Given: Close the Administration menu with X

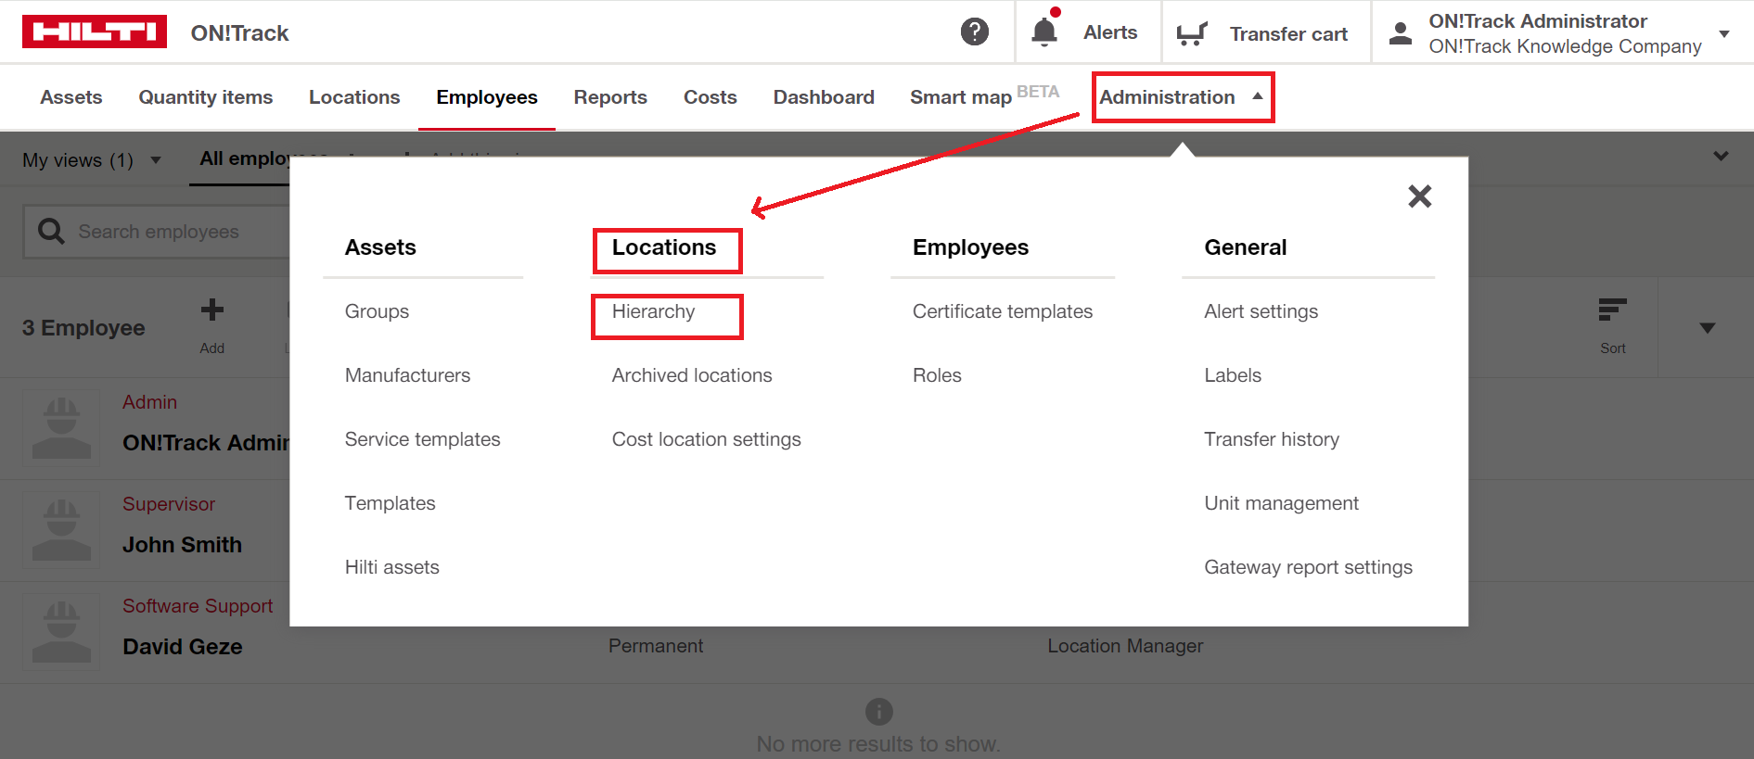Looking at the screenshot, I should 1419,196.
